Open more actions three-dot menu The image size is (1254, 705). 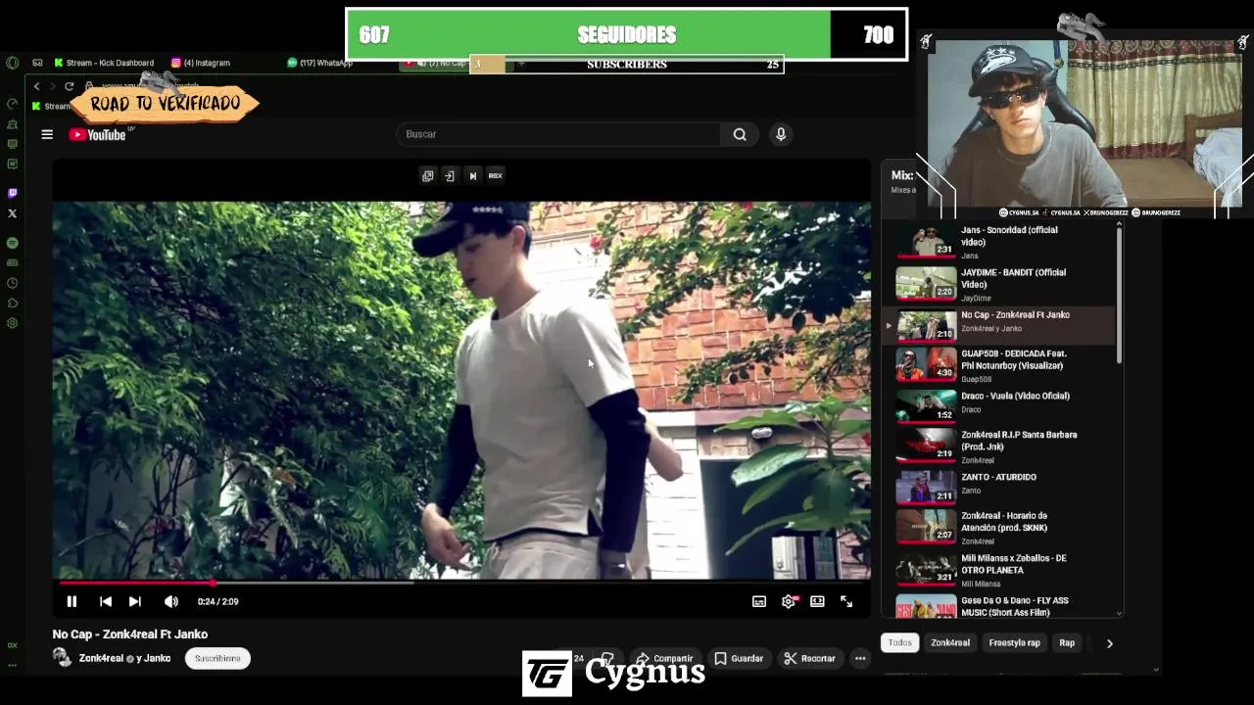860,658
